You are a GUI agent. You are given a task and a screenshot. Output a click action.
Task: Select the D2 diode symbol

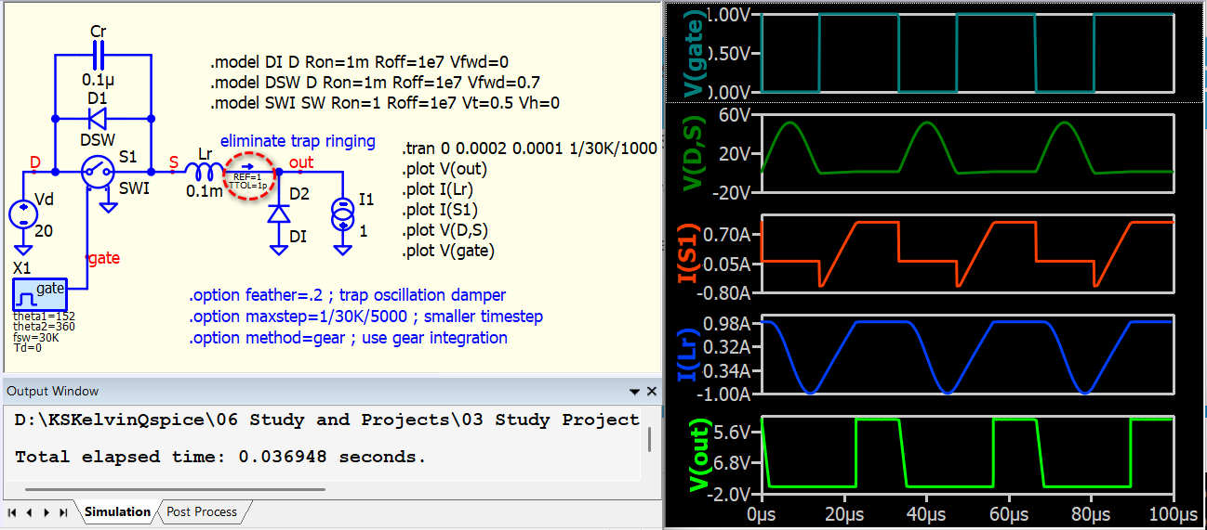coord(277,213)
